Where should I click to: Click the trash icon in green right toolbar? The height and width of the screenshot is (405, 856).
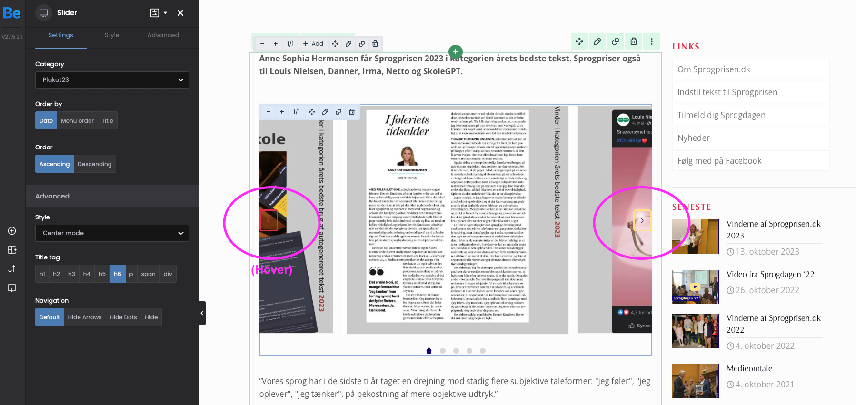coord(634,41)
